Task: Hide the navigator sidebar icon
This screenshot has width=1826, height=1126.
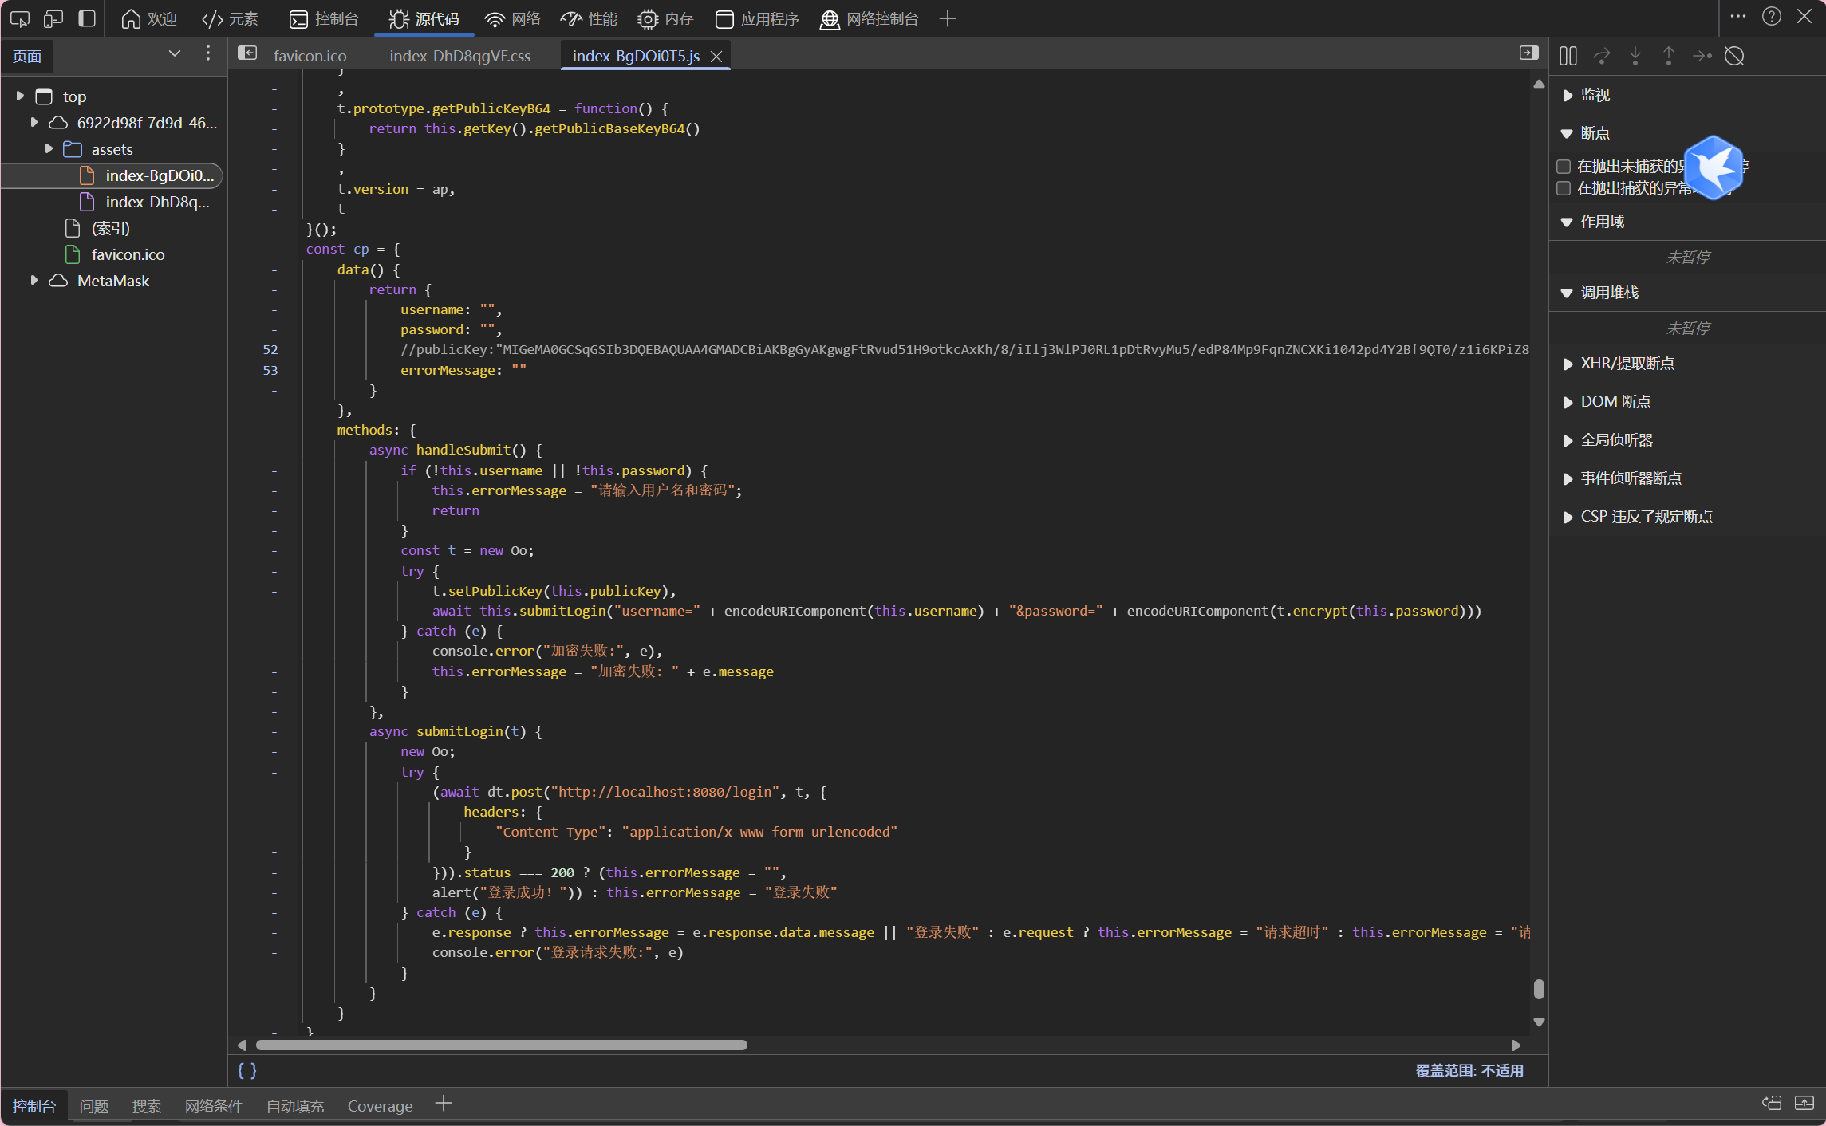Action: point(247,53)
